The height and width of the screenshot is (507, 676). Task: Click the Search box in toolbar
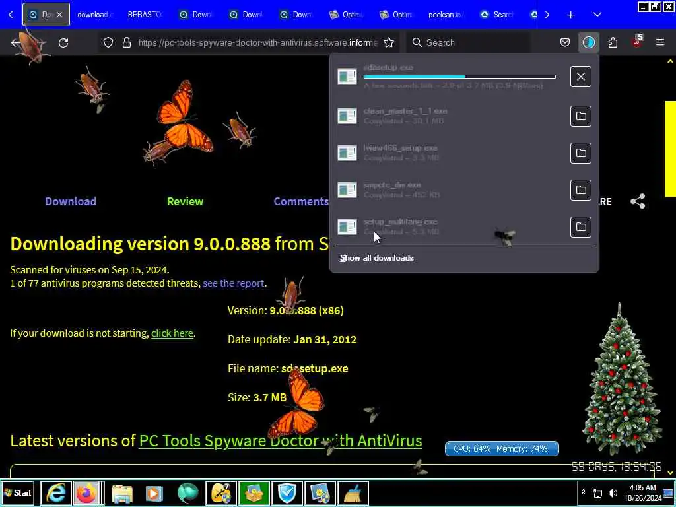coord(468,42)
